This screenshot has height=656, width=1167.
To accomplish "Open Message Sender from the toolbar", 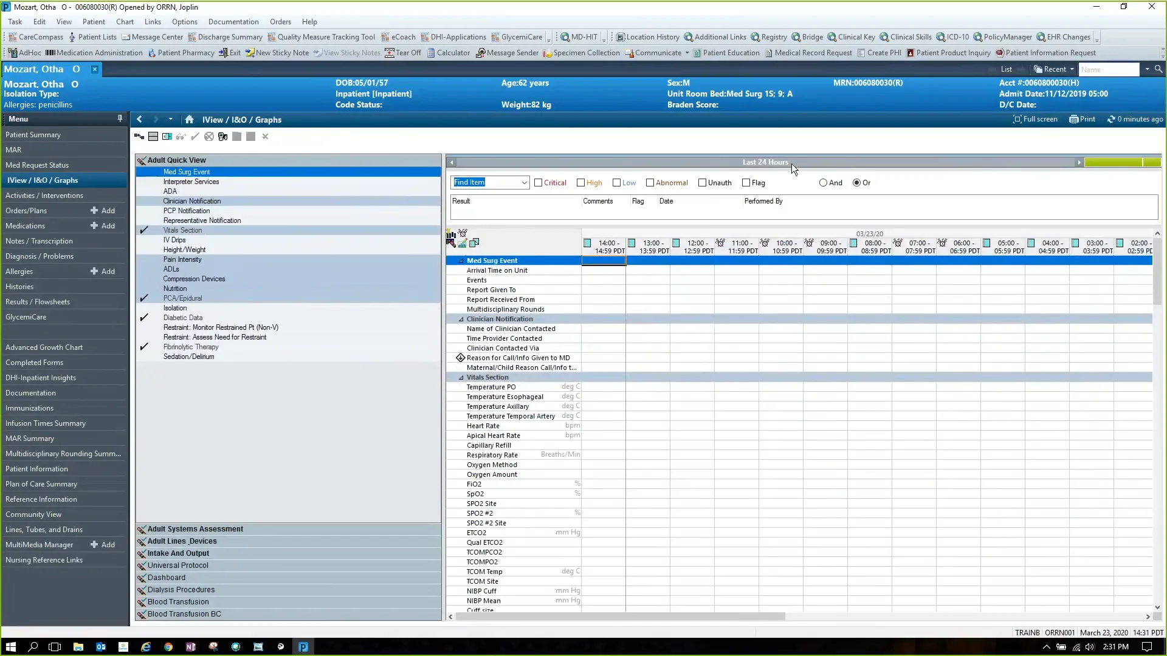I will point(506,53).
